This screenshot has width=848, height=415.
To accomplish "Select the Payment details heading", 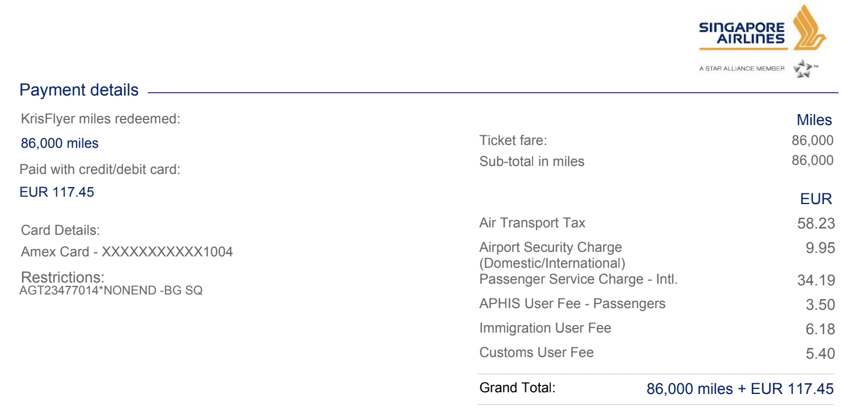I will pyautogui.click(x=79, y=90).
